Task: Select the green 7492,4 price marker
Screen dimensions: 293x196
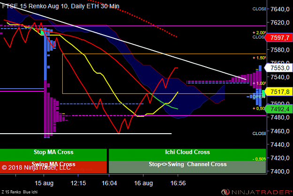Action: [278, 109]
